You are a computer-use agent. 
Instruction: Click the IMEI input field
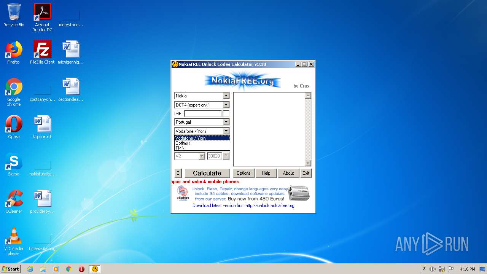point(203,114)
